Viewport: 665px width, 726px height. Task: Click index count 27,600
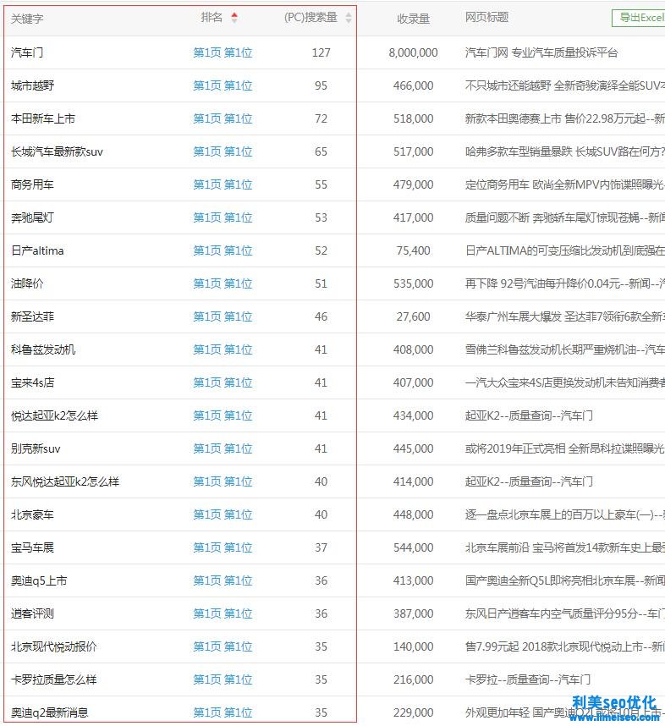(x=413, y=316)
